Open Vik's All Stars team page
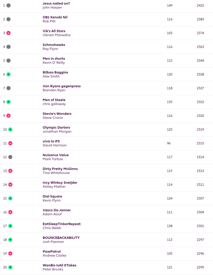Image resolution: width=213 pixels, height=275 pixels. tap(54, 31)
